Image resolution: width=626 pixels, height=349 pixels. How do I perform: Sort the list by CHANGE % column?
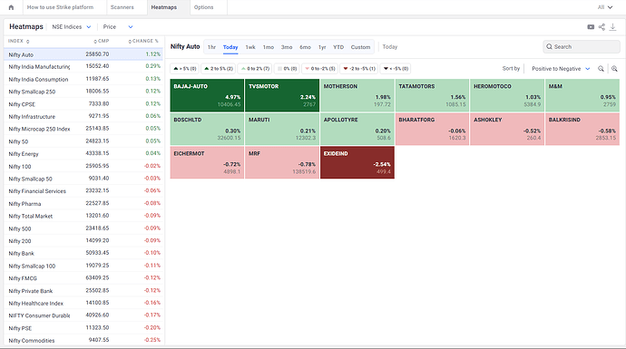[x=143, y=41]
